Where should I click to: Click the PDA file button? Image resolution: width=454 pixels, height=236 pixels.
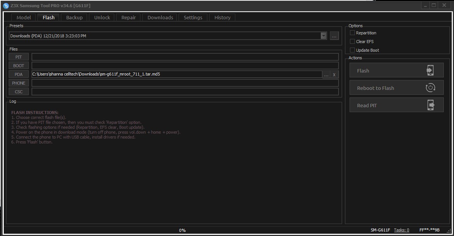point(19,74)
